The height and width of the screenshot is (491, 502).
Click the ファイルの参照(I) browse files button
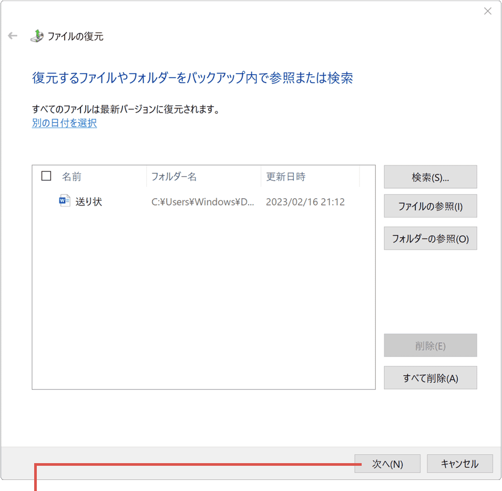pyautogui.click(x=430, y=206)
